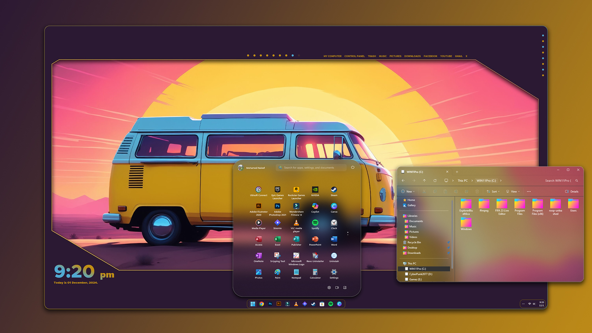Launch Epic Games Launcher in Start menu
The height and width of the screenshot is (333, 592).
coord(277,193)
